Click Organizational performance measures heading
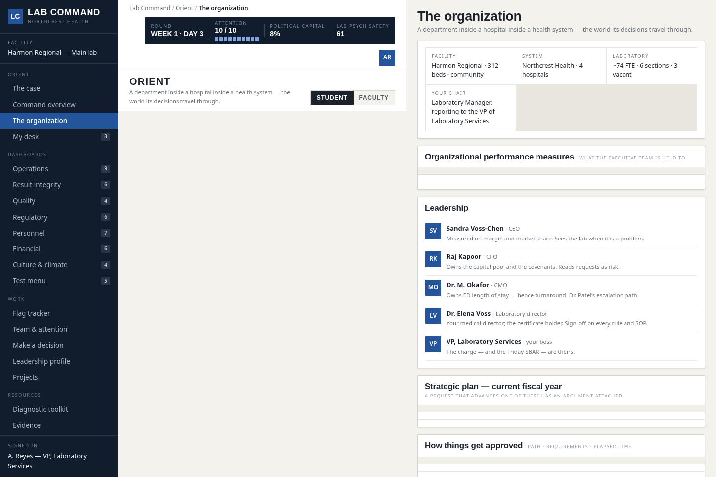716x477 pixels. (x=499, y=157)
